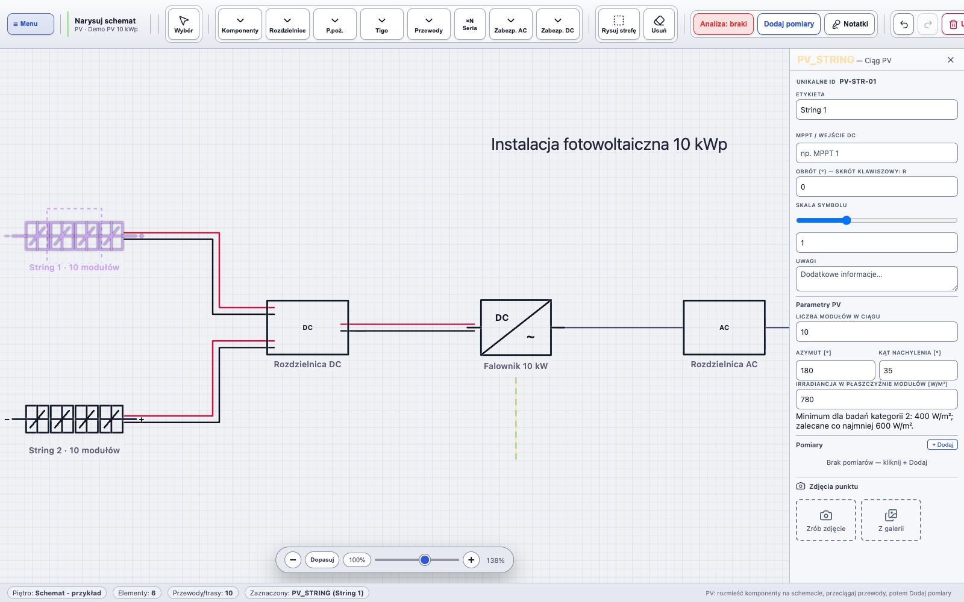964x602 pixels.
Task: Choose the Usuń eraser tool
Action: [x=659, y=24]
